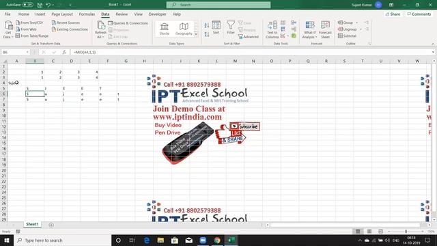The image size is (437, 246).
Task: Launch Text to Columns wizard
Action: tap(272, 29)
